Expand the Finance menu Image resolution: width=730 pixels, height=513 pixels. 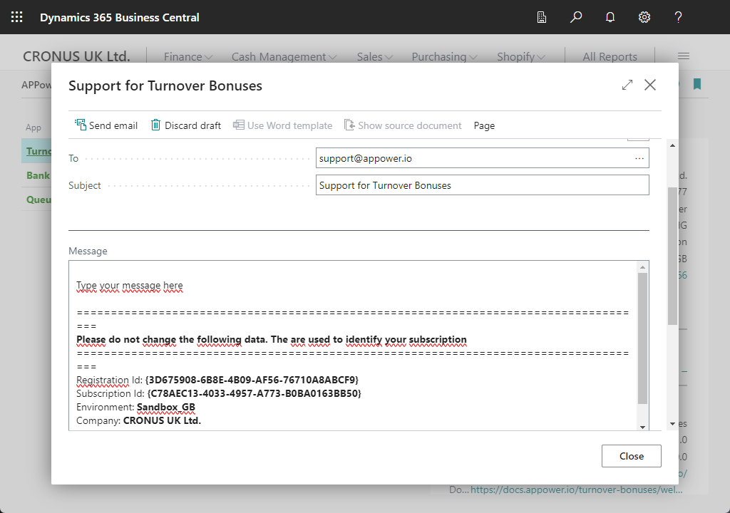pyautogui.click(x=187, y=57)
